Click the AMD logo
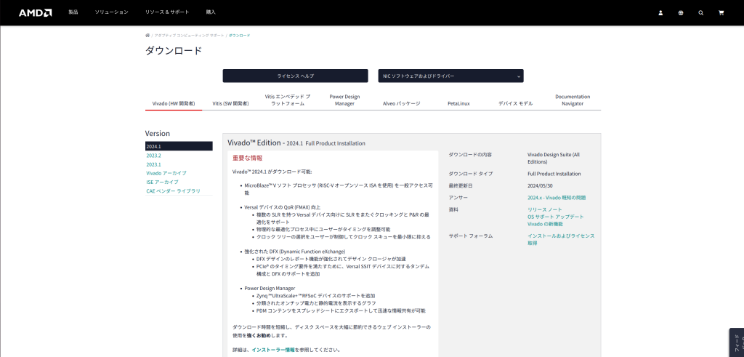The image size is (744, 357). tap(35, 12)
